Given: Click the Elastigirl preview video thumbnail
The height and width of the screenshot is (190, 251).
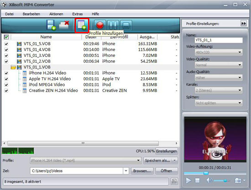Looking at the screenshot, I should (x=215, y=140).
